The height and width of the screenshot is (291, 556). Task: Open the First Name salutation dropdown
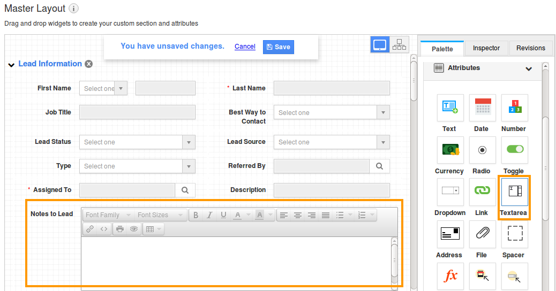pyautogui.click(x=103, y=88)
